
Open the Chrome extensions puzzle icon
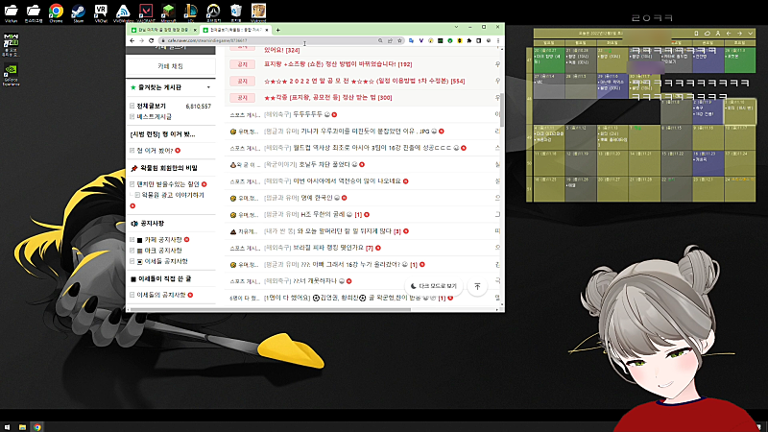pyautogui.click(x=469, y=40)
